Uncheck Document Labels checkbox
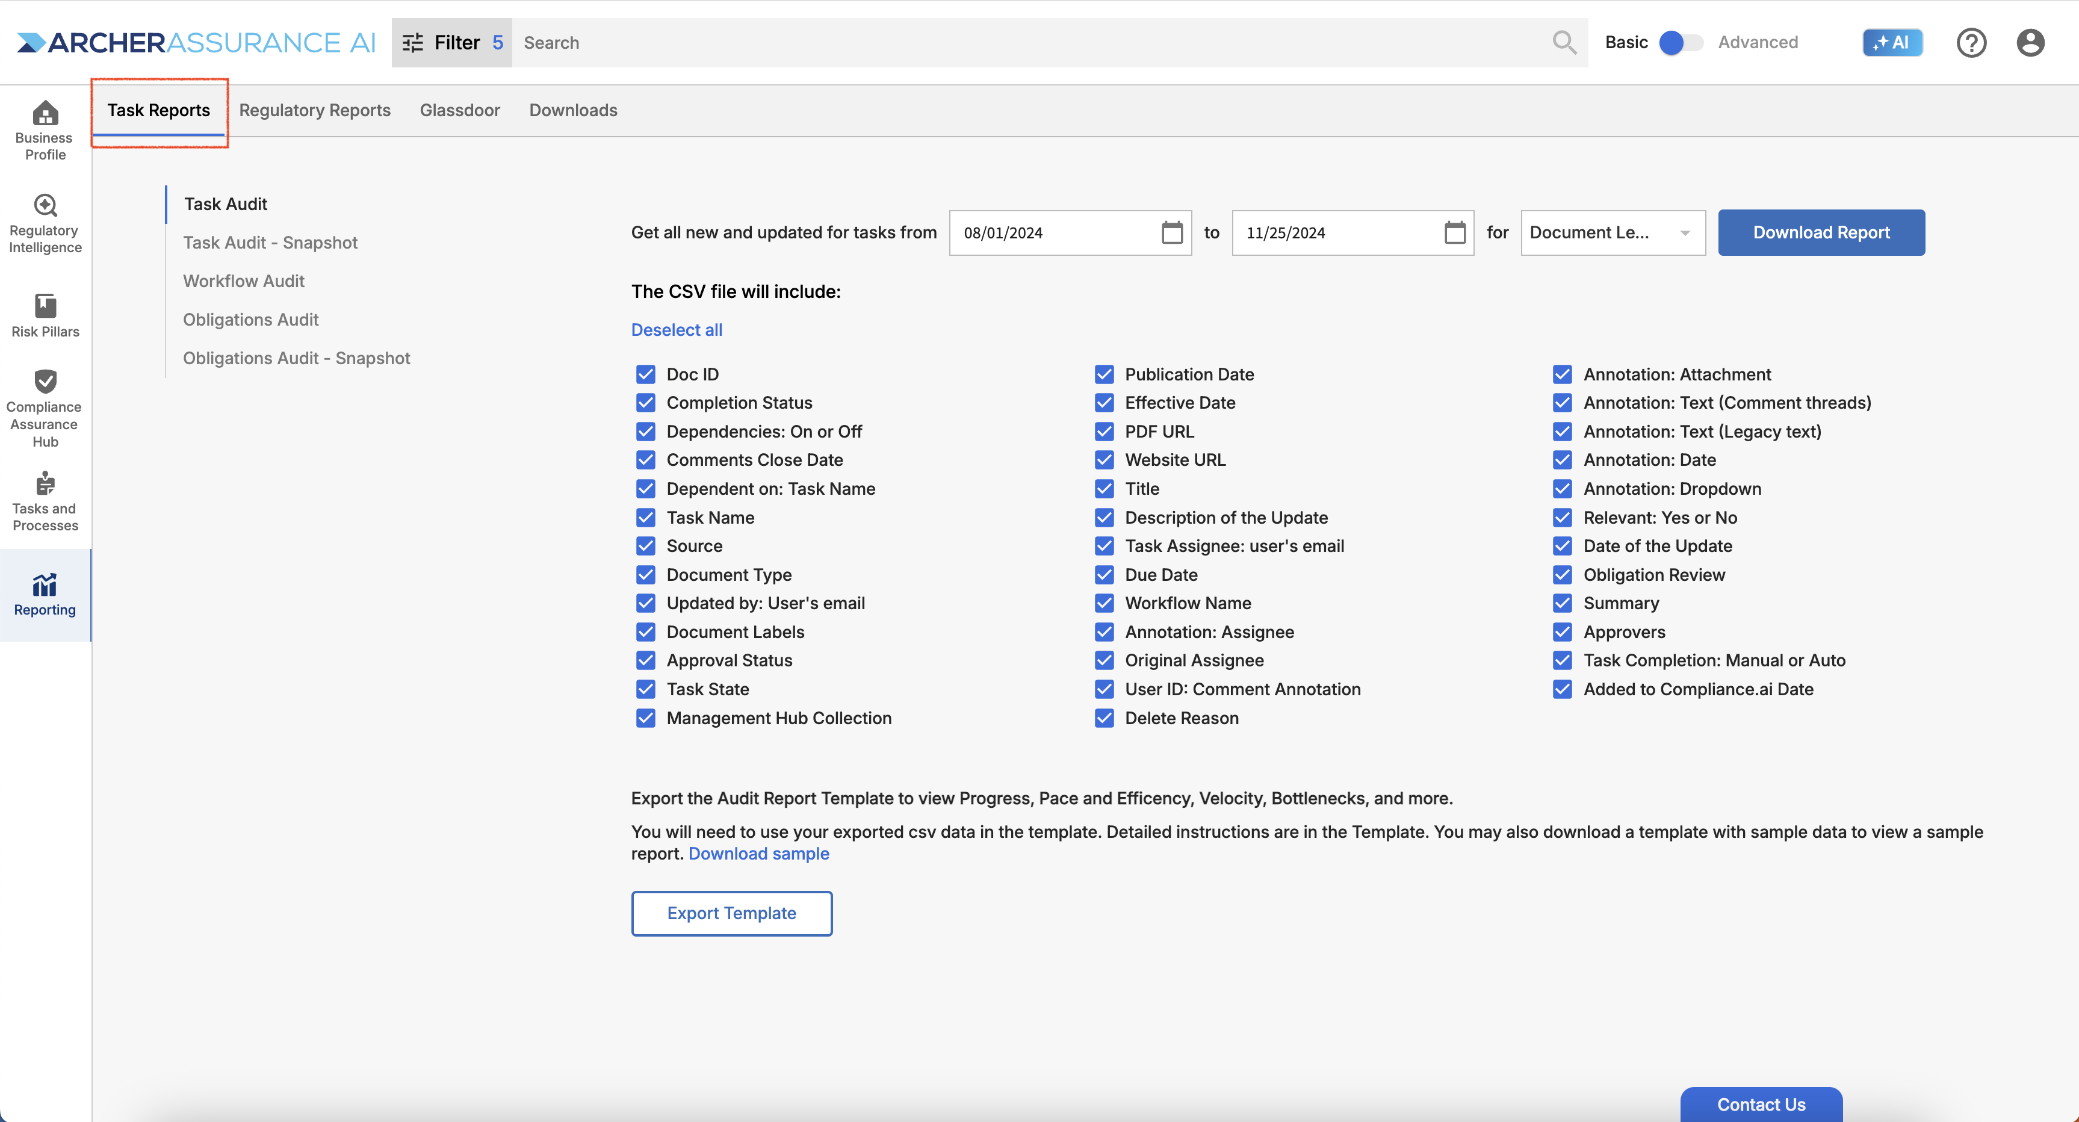 pyautogui.click(x=646, y=632)
